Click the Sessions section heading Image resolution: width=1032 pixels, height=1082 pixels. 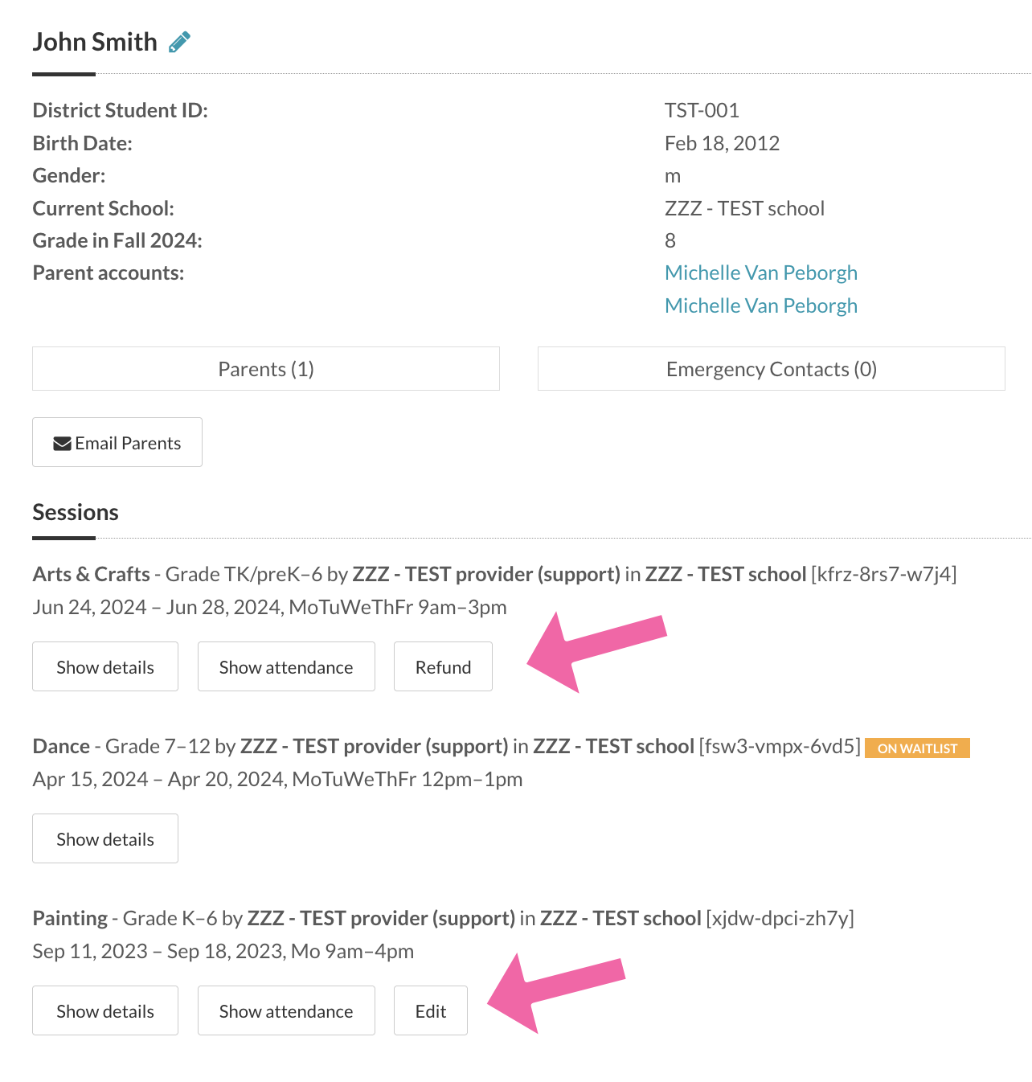76,512
